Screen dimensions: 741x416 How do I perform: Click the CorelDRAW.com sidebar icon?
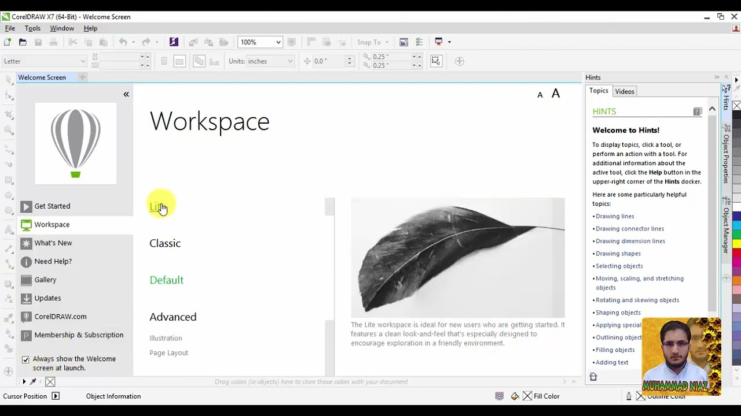26,317
